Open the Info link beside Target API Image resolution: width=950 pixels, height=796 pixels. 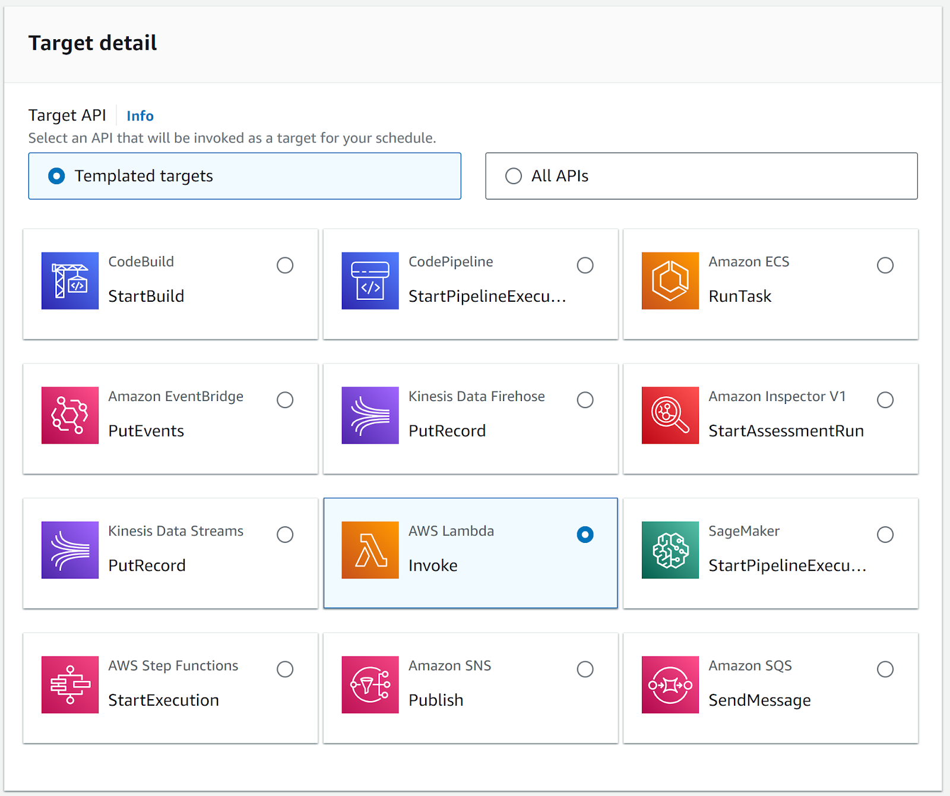click(x=140, y=116)
